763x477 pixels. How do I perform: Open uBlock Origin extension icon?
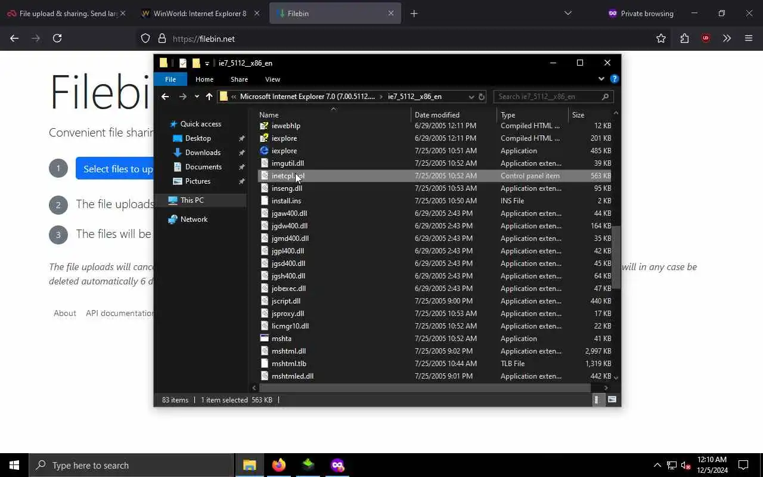click(x=706, y=38)
